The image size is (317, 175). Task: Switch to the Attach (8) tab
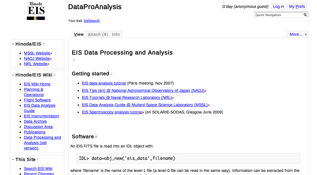coord(98,34)
